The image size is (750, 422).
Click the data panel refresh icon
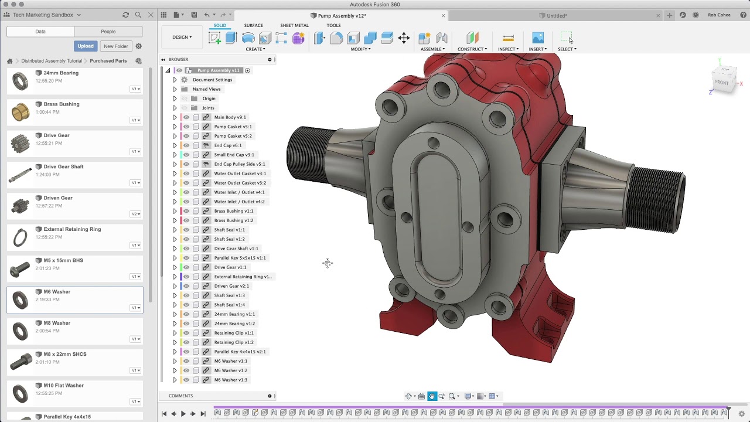click(x=125, y=15)
